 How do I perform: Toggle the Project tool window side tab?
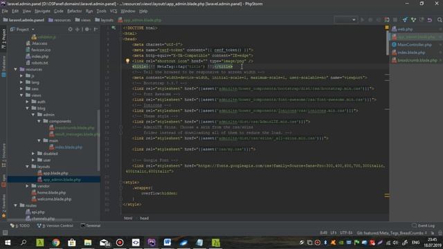pos(3,39)
